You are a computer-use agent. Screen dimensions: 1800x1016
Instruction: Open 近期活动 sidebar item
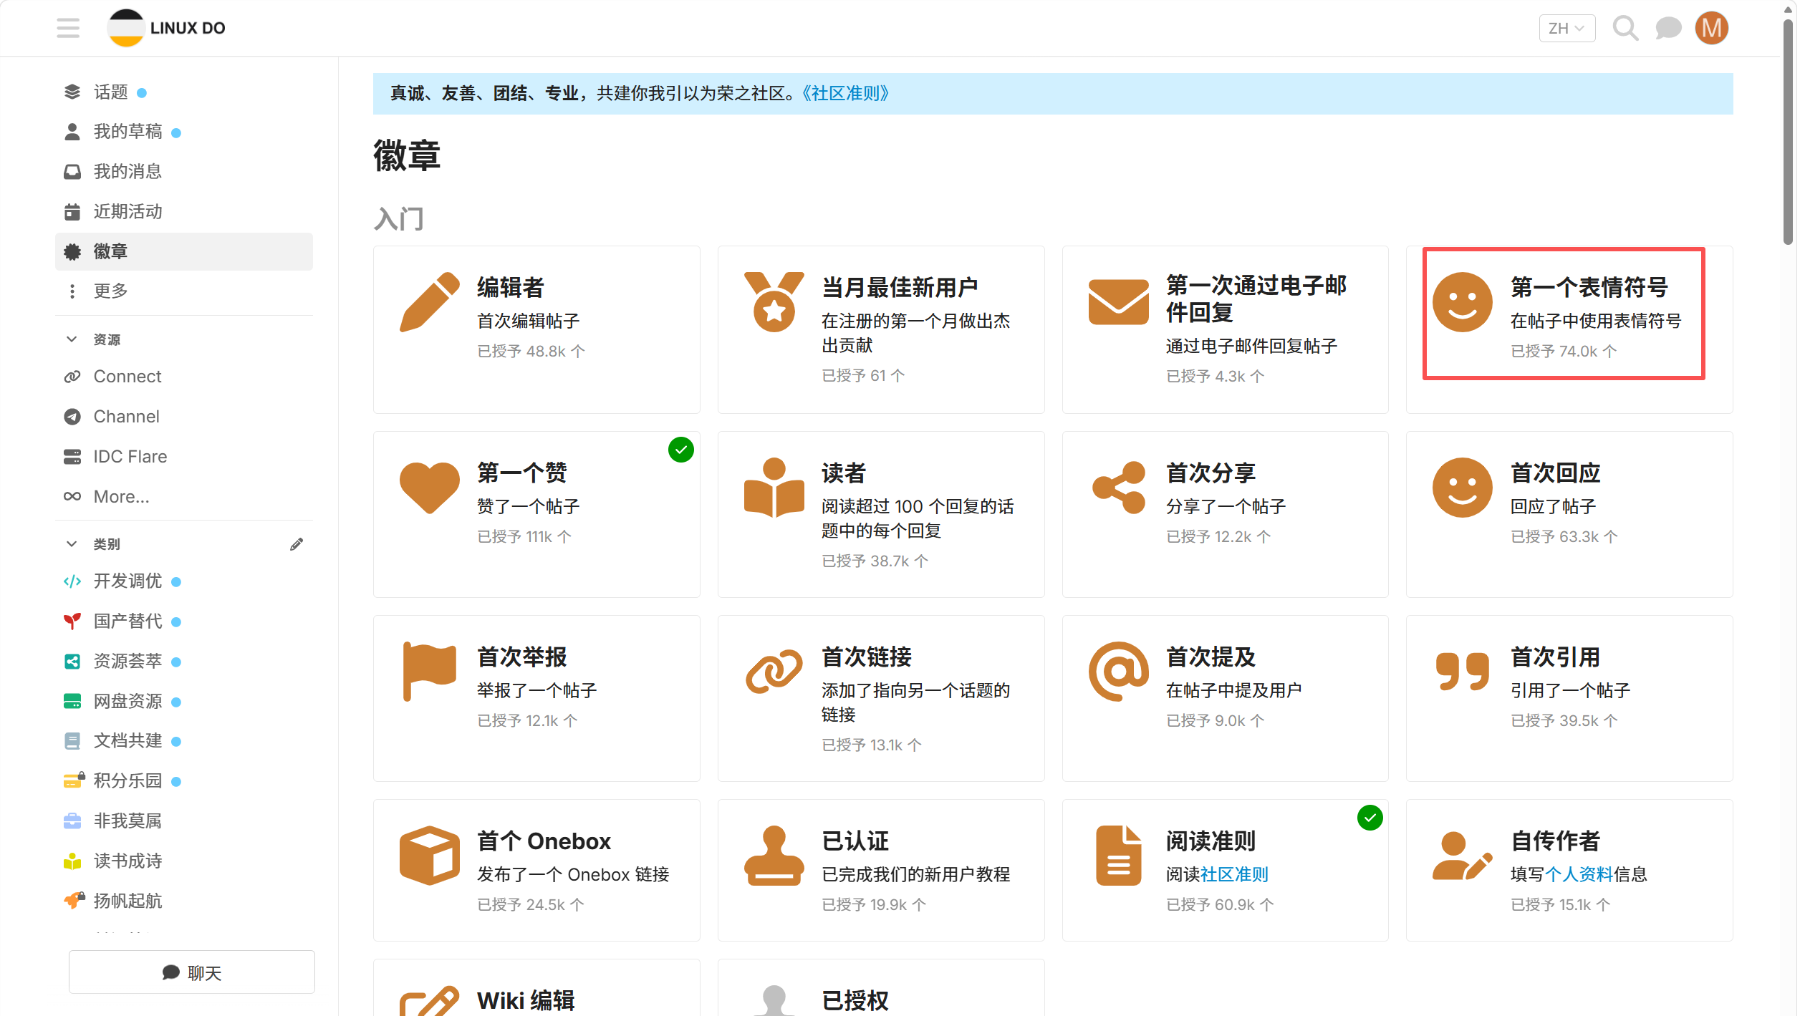183,211
